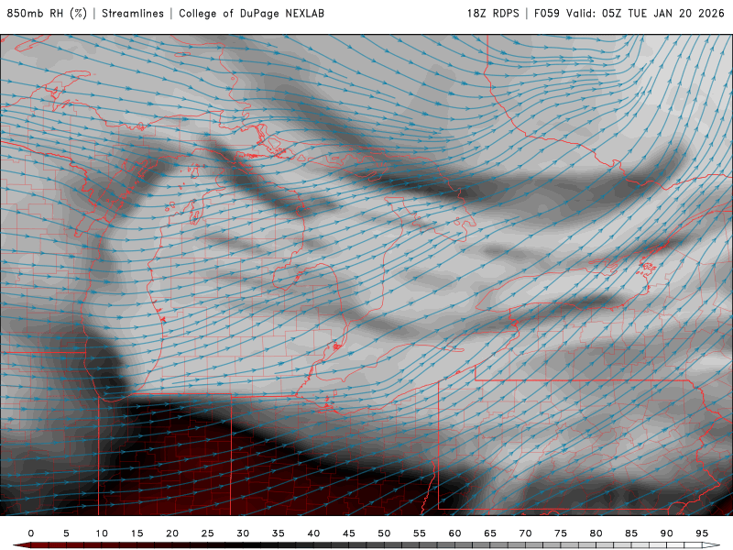Click the 850mb RH streamline map image
The height and width of the screenshot is (550, 733).
tap(366, 275)
